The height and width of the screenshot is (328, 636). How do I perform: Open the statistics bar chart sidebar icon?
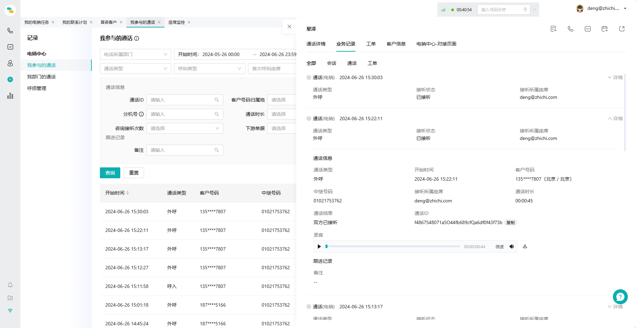click(10, 96)
